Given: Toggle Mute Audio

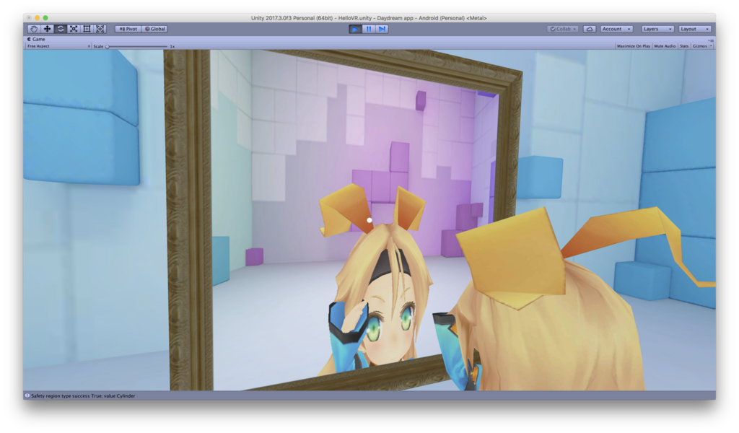Looking at the screenshot, I should tap(665, 46).
